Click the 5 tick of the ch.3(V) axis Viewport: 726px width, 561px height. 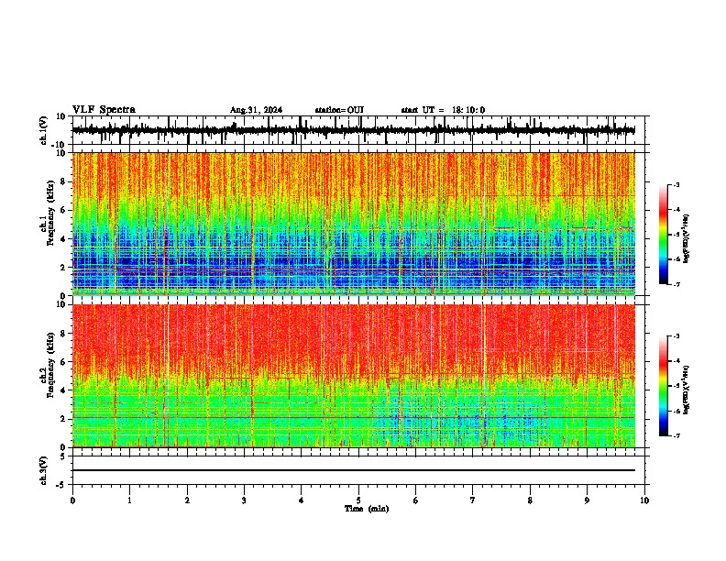(63, 456)
